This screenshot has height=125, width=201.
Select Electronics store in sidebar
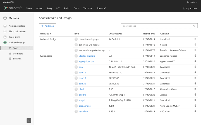(17, 31)
